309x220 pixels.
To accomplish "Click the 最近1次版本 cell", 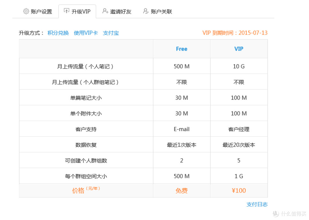I will [181, 145].
